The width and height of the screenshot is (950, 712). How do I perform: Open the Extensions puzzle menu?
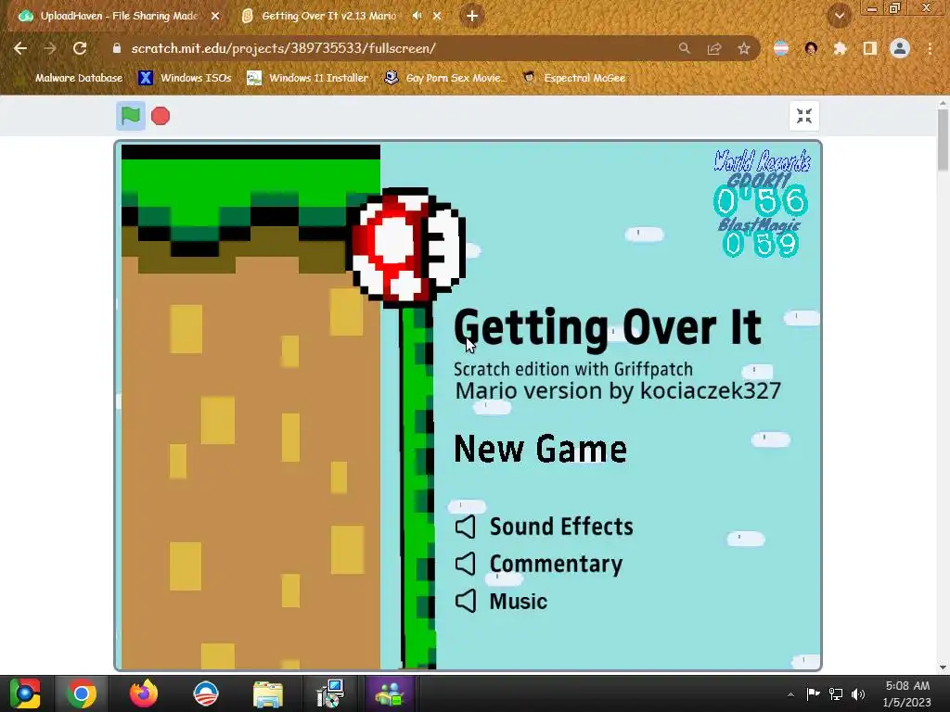click(840, 48)
